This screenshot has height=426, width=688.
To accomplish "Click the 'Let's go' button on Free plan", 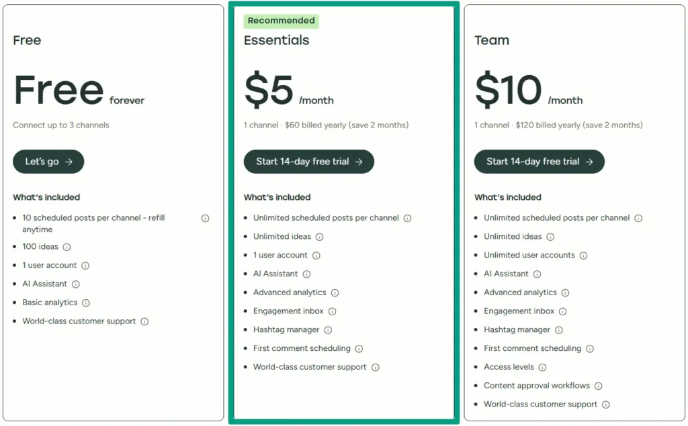I will point(48,161).
